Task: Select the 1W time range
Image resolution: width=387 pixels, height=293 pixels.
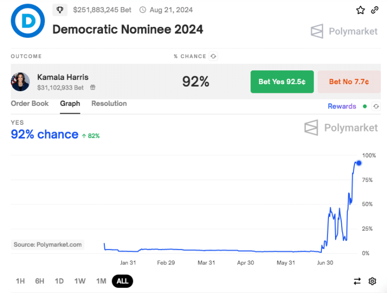Action: coord(80,281)
